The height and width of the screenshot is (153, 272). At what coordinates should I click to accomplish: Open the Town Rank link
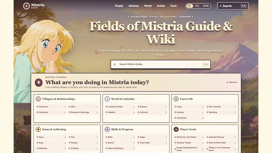click(152, 143)
